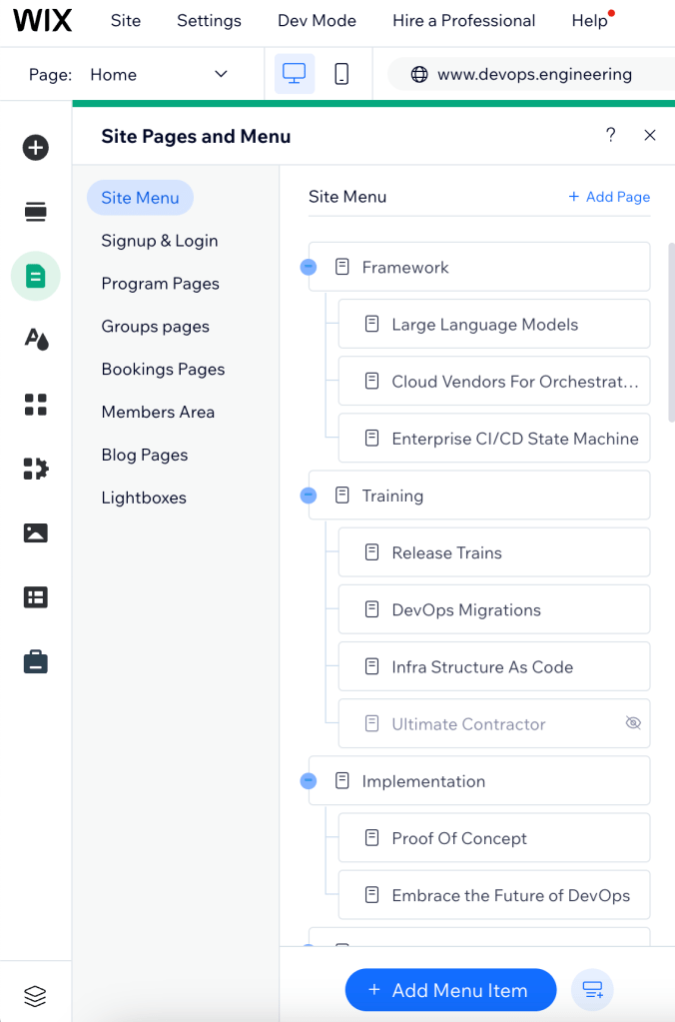Open the Page Home dropdown
Screen dimensions: 675x1022
tap(159, 74)
